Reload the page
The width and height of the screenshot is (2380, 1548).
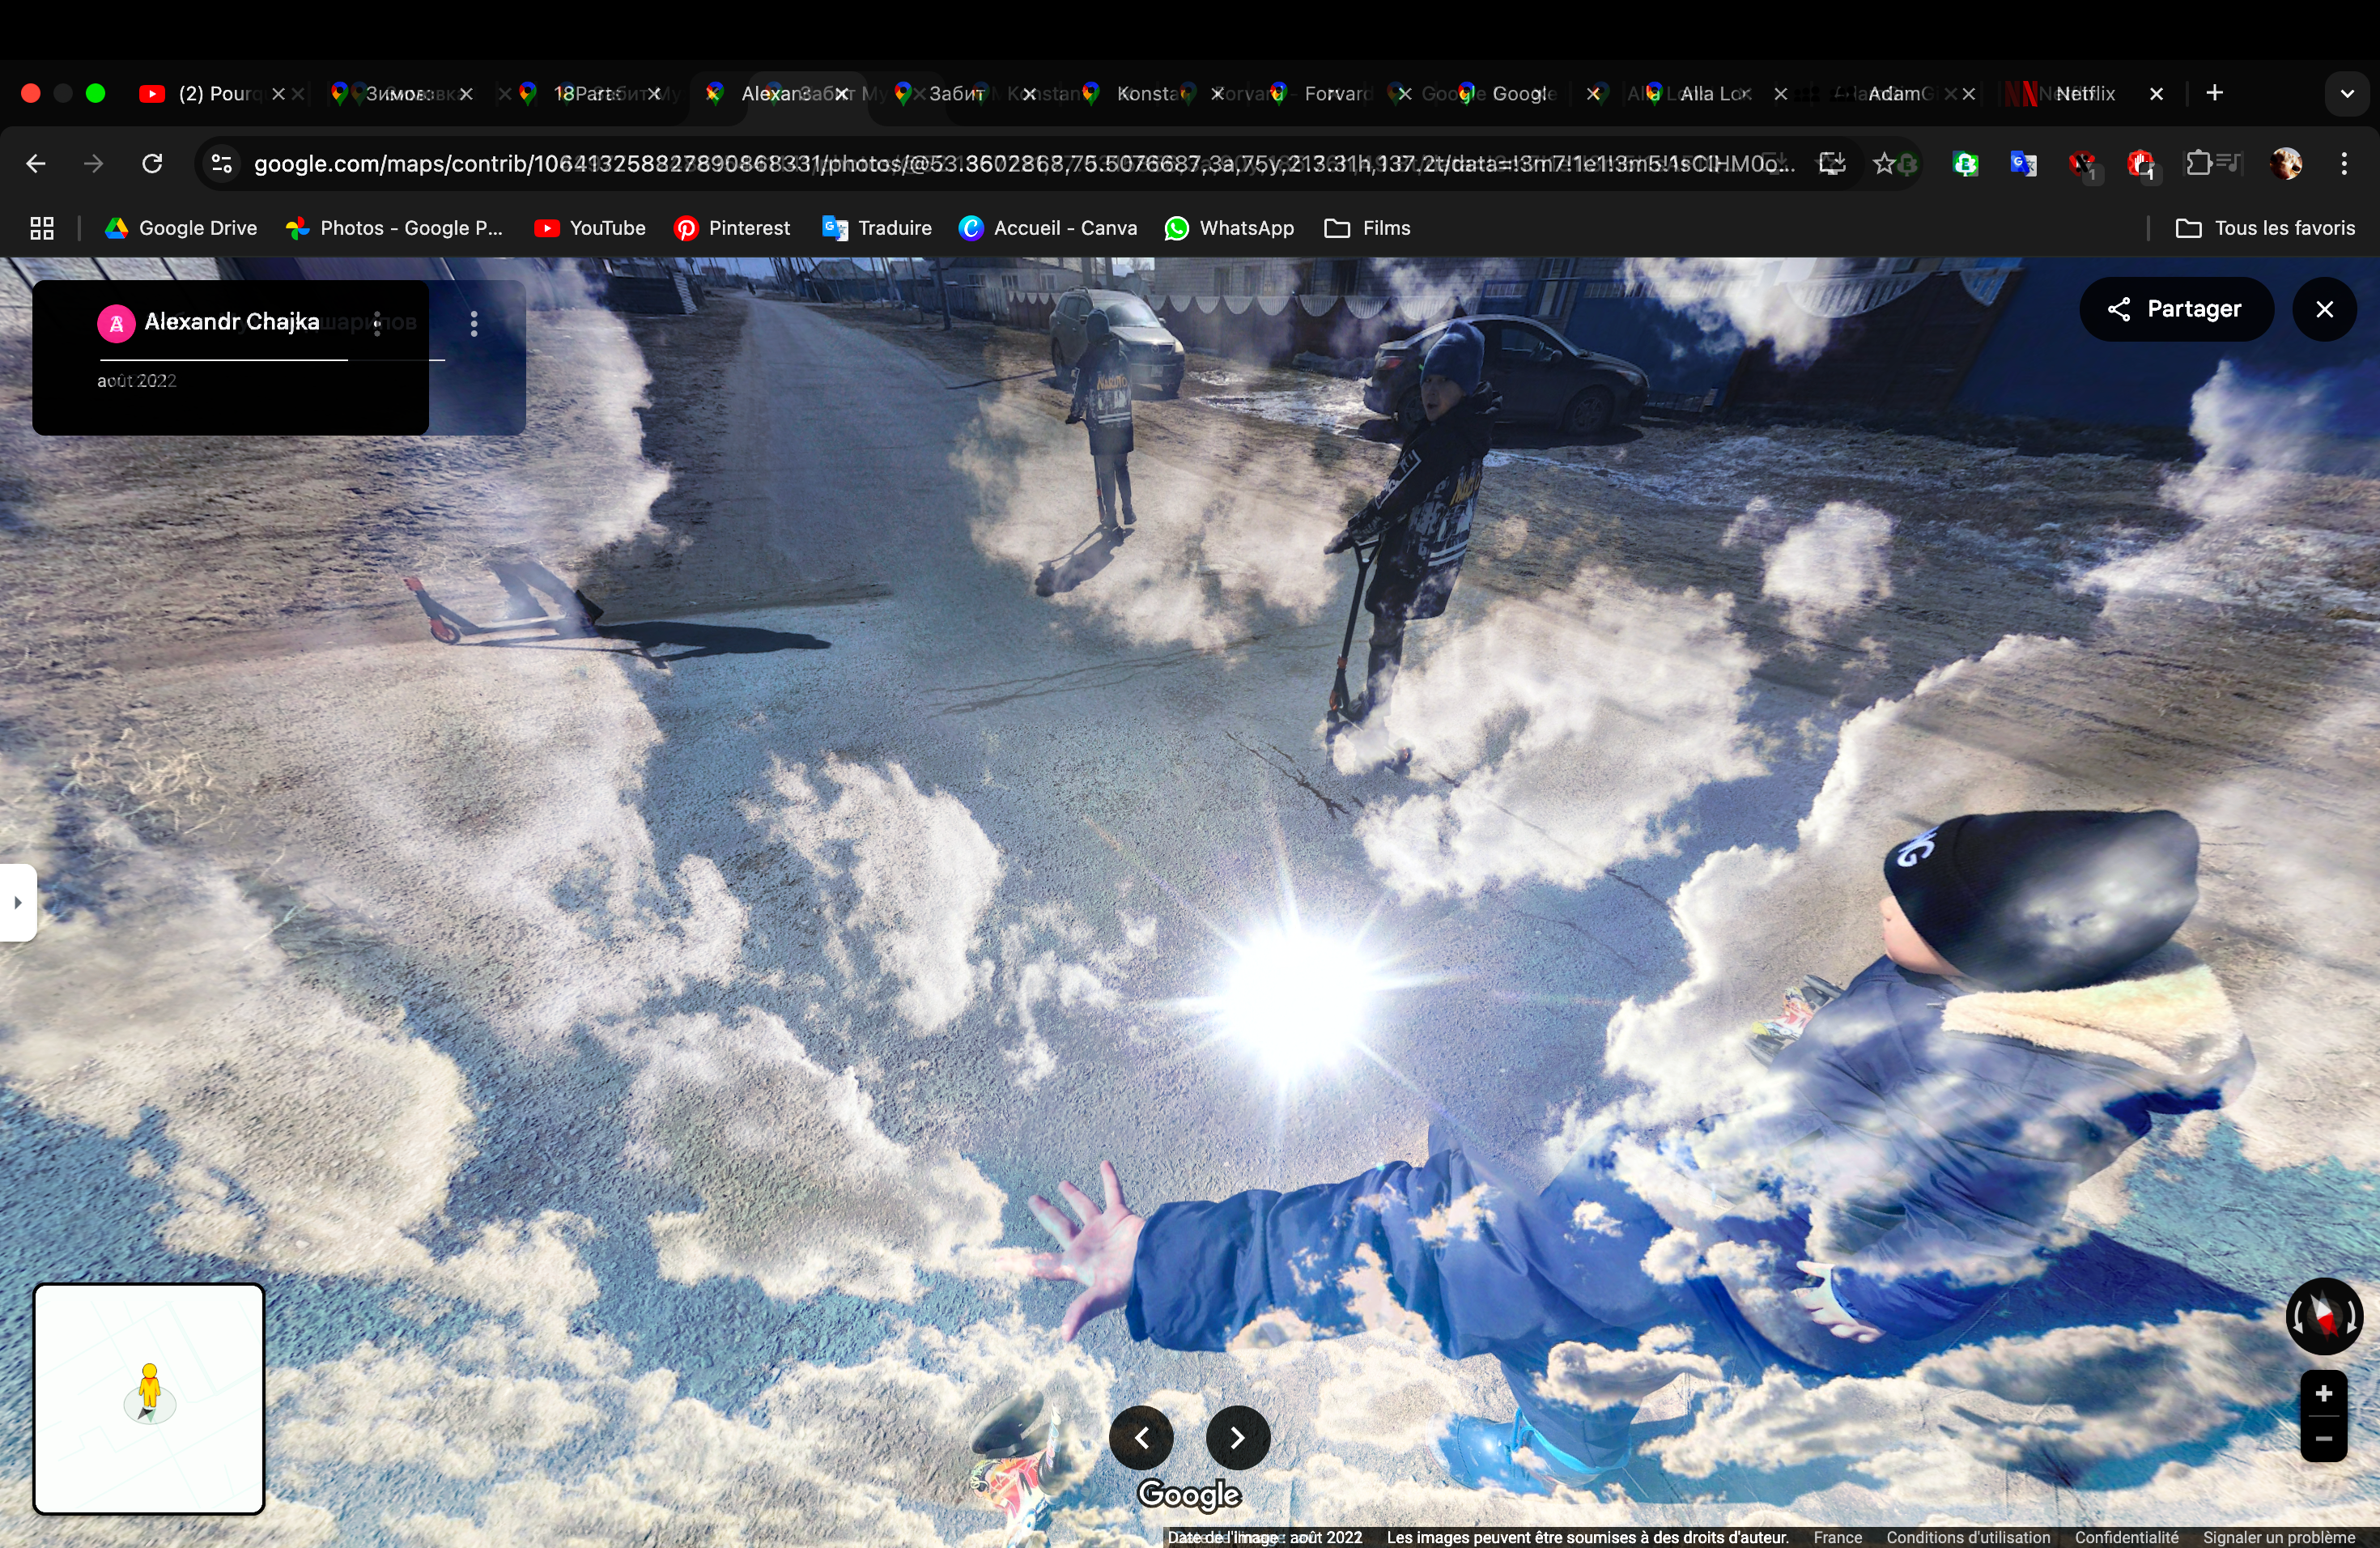point(152,163)
